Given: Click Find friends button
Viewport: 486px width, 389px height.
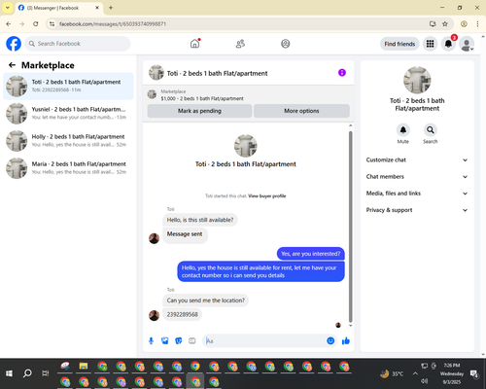Looking at the screenshot, I should [x=399, y=44].
